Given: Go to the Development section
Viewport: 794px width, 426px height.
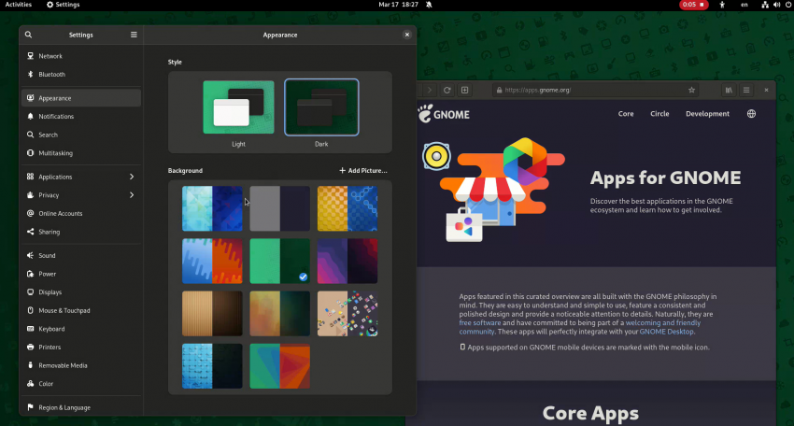Looking at the screenshot, I should click(707, 114).
